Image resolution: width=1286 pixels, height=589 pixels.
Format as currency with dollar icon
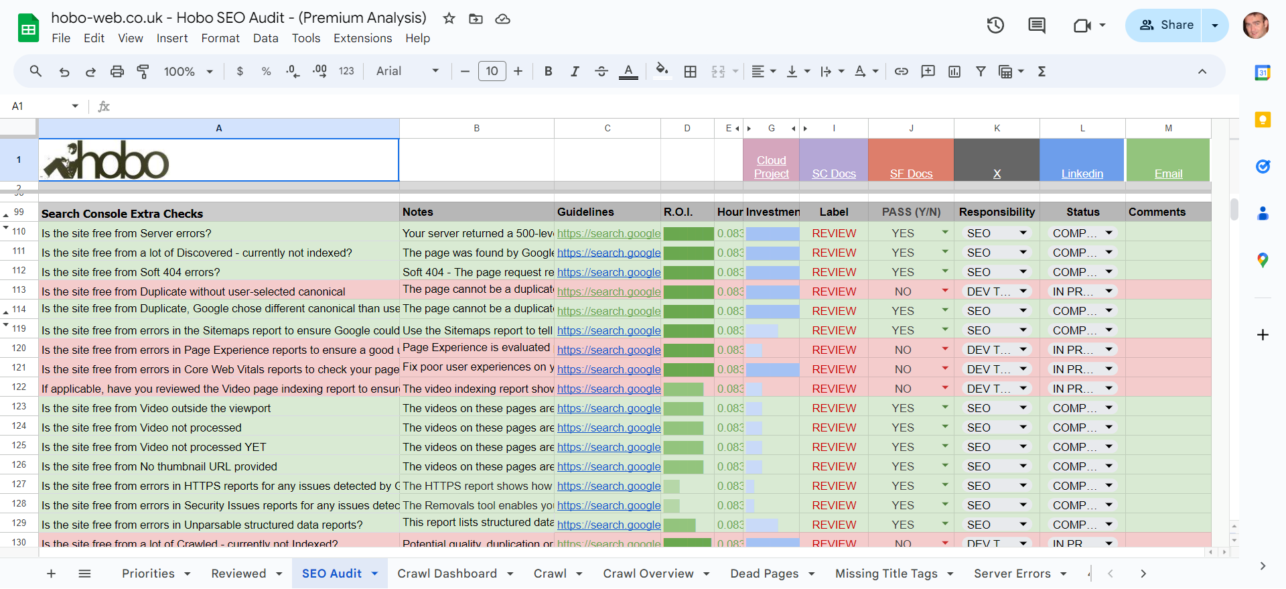click(x=240, y=72)
